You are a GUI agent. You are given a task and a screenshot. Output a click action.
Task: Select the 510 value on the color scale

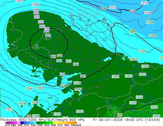pos(27,125)
